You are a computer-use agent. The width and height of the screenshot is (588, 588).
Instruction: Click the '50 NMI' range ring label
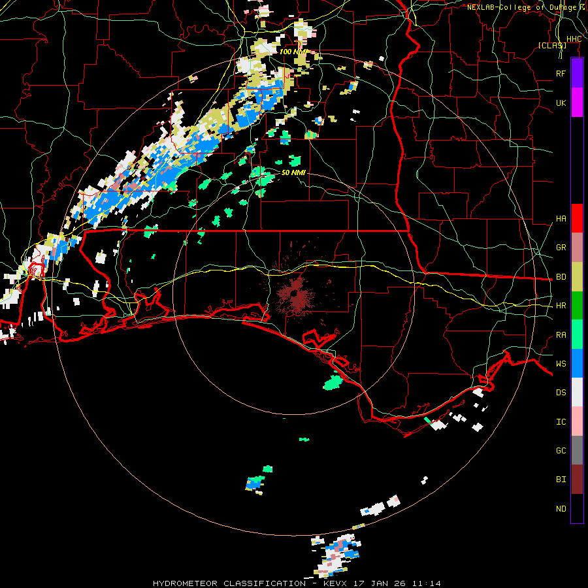coord(293,172)
